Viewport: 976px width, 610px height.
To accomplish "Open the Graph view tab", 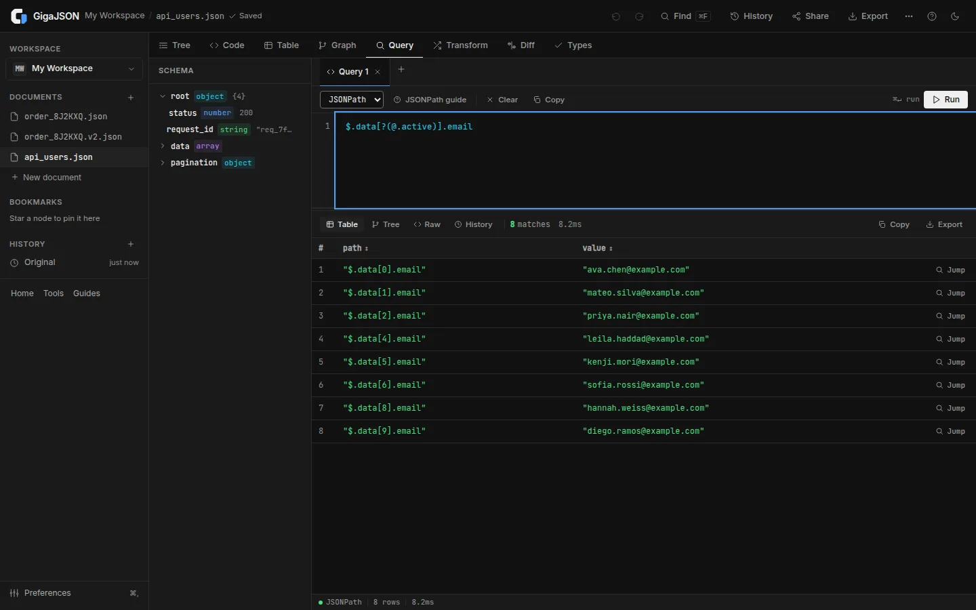I will pos(338,45).
